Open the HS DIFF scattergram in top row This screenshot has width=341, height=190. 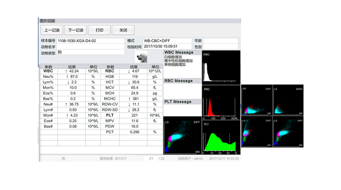point(257,100)
